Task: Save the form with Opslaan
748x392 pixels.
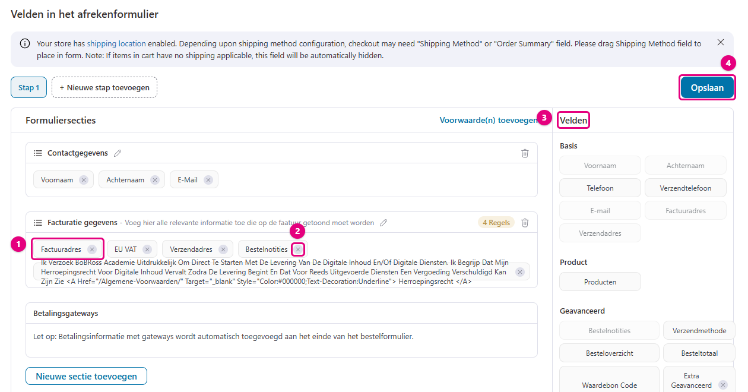Action: click(x=707, y=87)
